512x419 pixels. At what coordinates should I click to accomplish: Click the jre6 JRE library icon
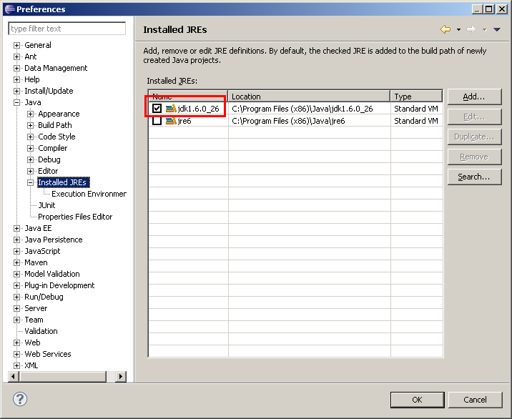[x=171, y=121]
